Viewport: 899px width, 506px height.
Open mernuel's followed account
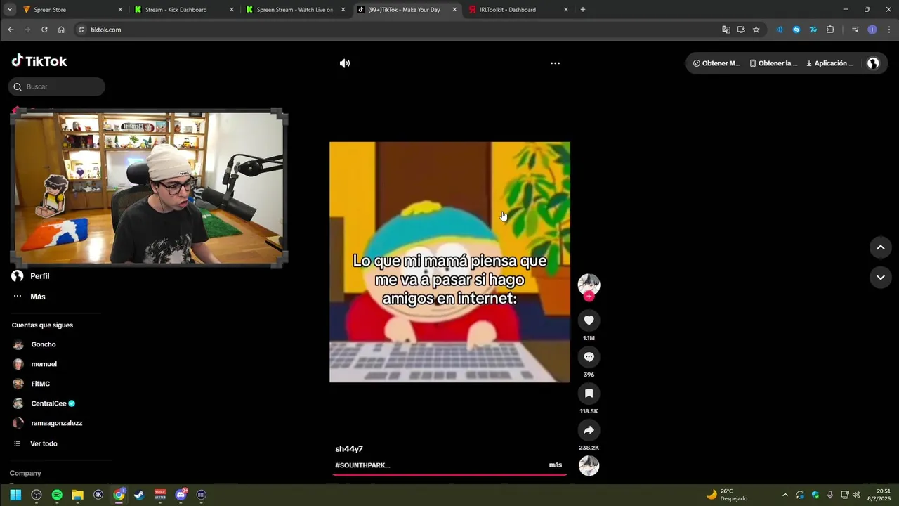click(35, 364)
